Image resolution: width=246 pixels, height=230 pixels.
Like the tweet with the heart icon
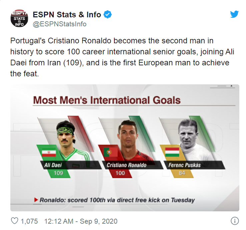(14, 221)
